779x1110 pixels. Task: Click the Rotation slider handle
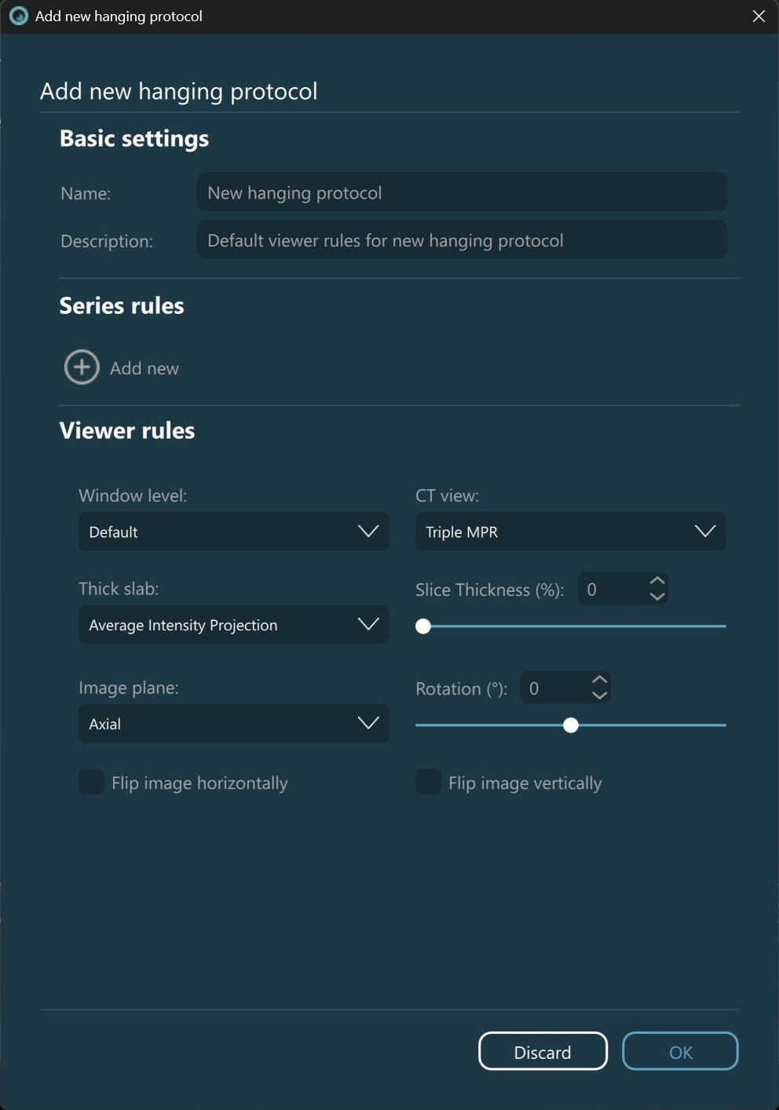point(571,725)
